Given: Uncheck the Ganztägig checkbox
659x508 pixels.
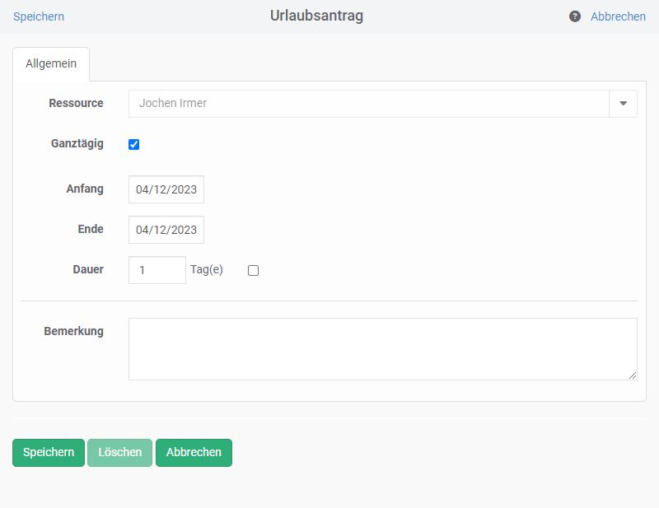Looking at the screenshot, I should [x=134, y=145].
